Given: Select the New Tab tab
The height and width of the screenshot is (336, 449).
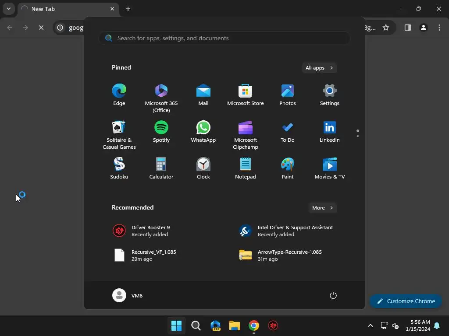Looking at the screenshot, I should pyautogui.click(x=68, y=9).
